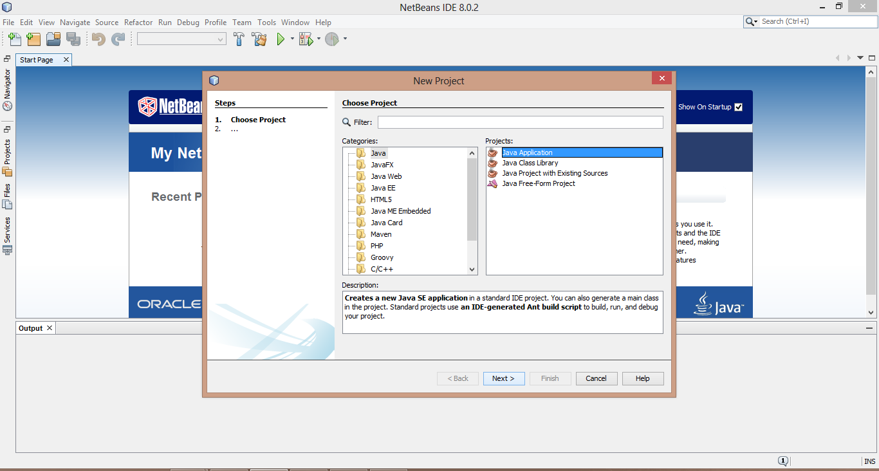Open the Services side panel

click(7, 236)
